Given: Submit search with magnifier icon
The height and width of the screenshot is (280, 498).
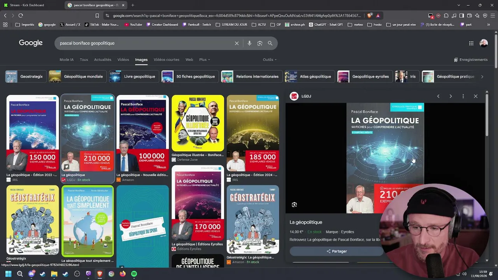Looking at the screenshot, I should coord(270,43).
